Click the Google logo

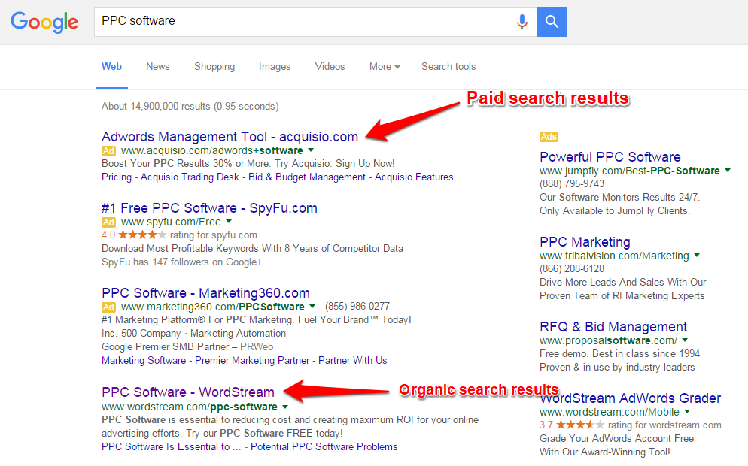click(x=44, y=22)
